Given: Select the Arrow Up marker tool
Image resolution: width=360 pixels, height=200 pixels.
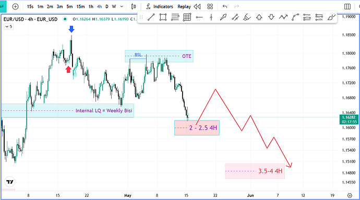Looking at the screenshot, I should click(259, 17).
